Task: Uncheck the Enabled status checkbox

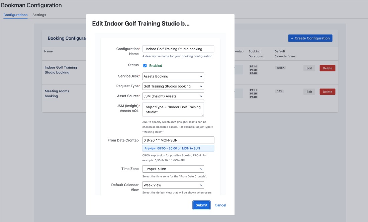Action: (x=145, y=66)
